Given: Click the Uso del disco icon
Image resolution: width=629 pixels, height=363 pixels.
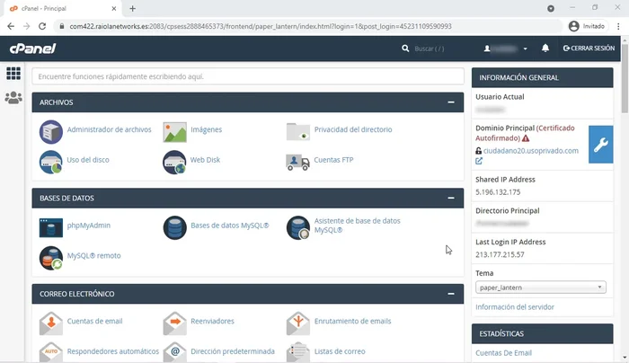Looking at the screenshot, I should pyautogui.click(x=51, y=162).
